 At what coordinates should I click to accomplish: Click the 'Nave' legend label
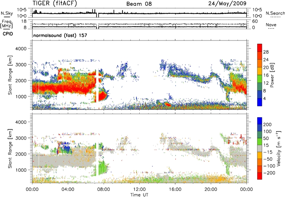coord(271,25)
